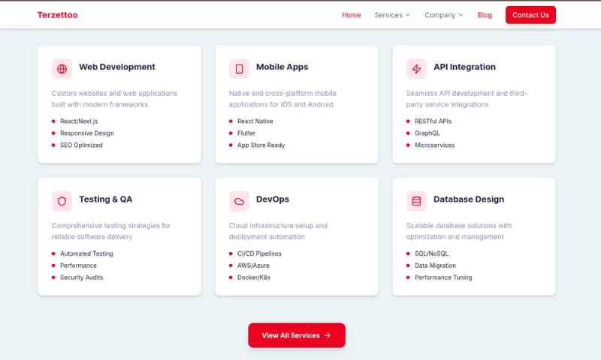Open the Database Design heading
Image resolution: width=601 pixels, height=360 pixels.
pos(468,199)
